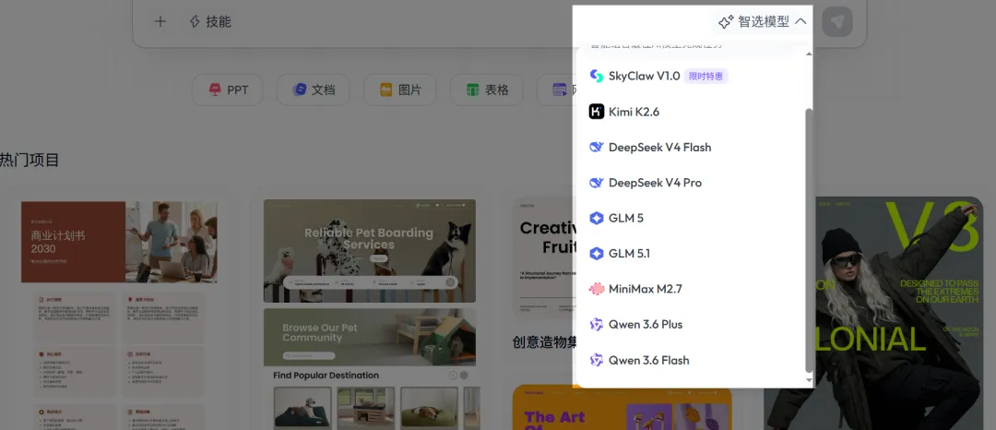Click the scrollbar up arrow in model list
Viewport: 996px width, 430px height.
809,54
